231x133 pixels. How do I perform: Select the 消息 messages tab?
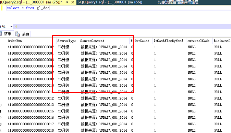coord(22,34)
